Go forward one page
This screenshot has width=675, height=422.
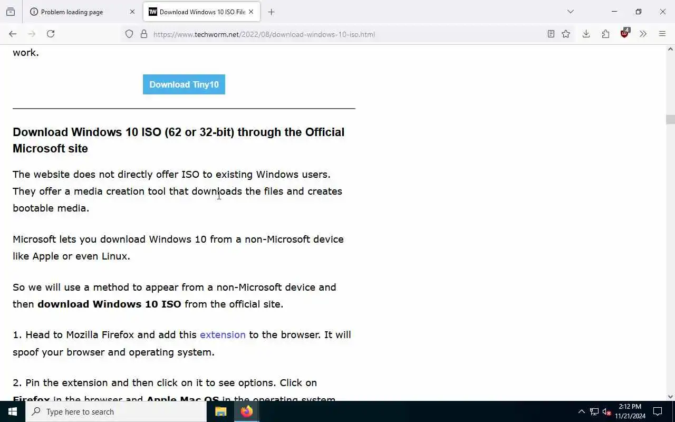point(32,34)
